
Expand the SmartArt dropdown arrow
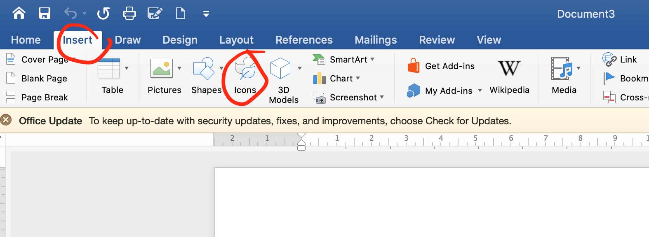click(x=372, y=59)
